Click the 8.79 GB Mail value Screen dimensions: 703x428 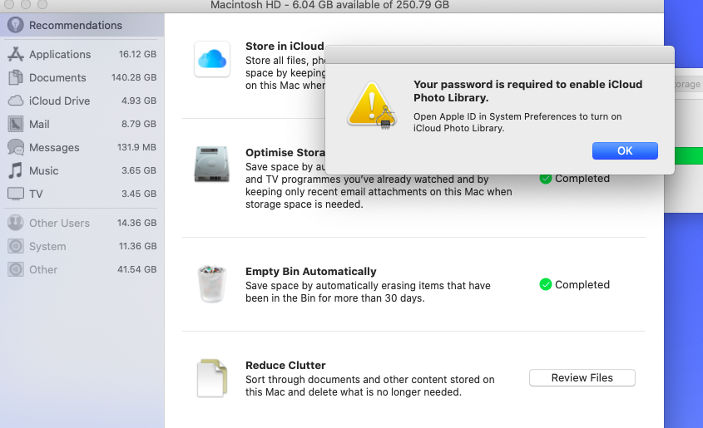[139, 124]
